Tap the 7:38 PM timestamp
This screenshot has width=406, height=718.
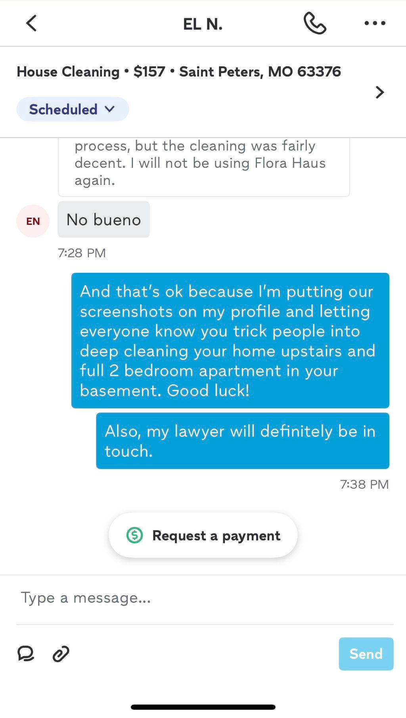(364, 484)
